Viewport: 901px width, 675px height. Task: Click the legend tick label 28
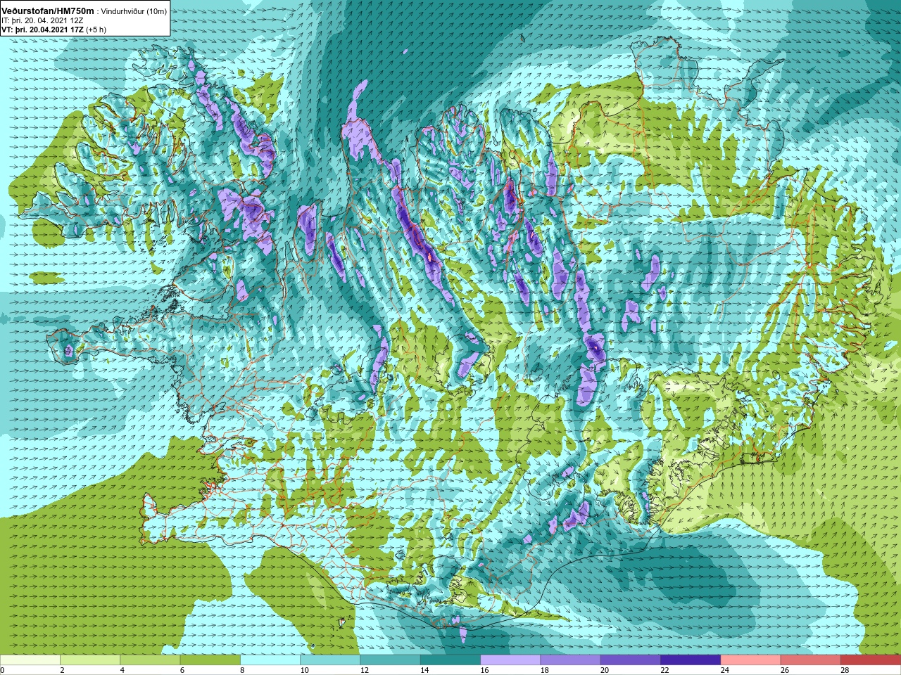coord(845,670)
